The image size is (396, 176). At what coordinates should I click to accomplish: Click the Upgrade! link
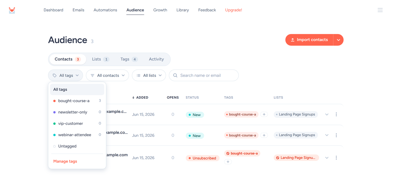(x=234, y=10)
